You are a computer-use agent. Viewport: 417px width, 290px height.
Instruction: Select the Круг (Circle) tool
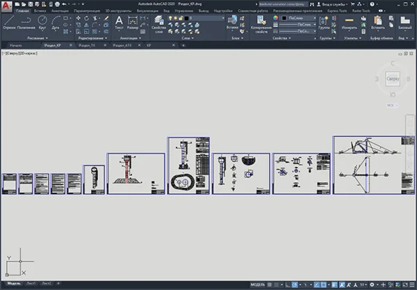tap(42, 22)
